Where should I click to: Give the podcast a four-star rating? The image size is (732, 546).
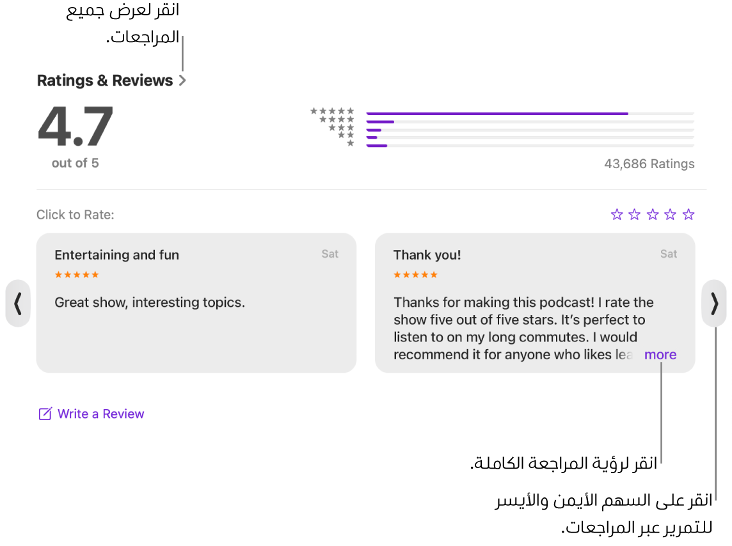[670, 215]
